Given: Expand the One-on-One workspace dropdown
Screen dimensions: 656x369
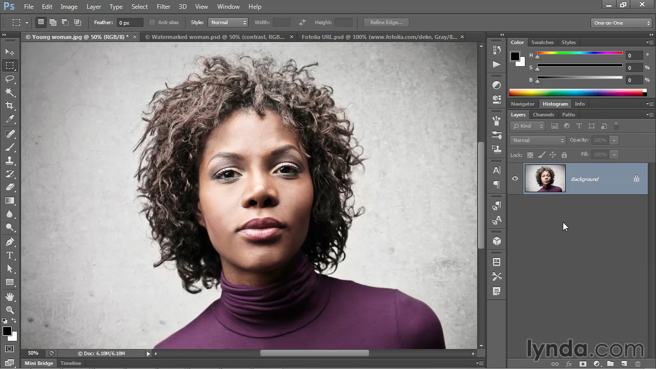Looking at the screenshot, I should (x=621, y=23).
